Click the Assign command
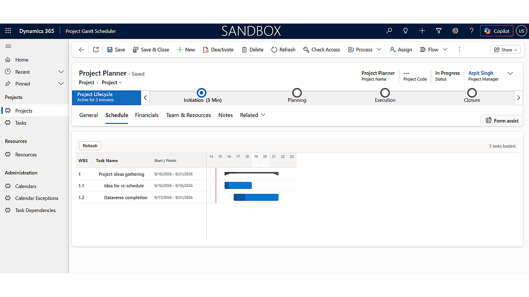 click(x=401, y=49)
